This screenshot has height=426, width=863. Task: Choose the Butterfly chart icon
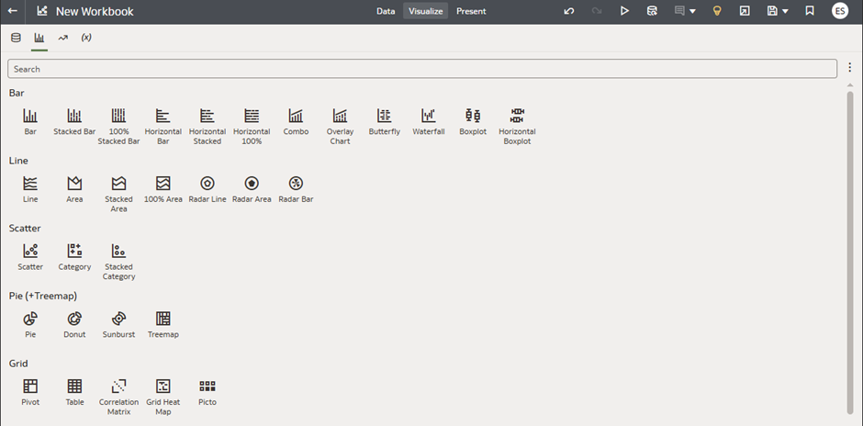point(384,117)
